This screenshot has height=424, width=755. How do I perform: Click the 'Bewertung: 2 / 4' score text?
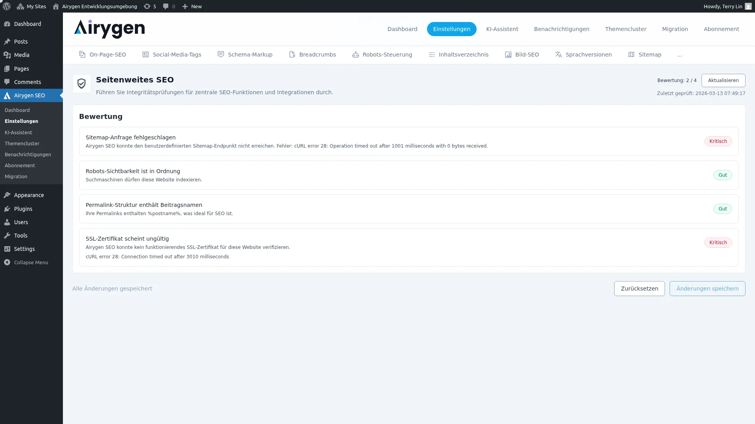(677, 80)
